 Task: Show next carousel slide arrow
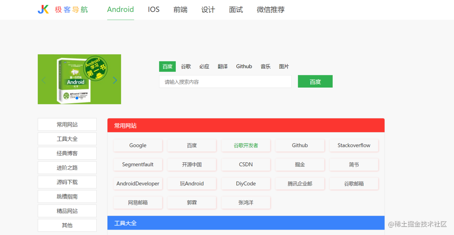tap(115, 80)
